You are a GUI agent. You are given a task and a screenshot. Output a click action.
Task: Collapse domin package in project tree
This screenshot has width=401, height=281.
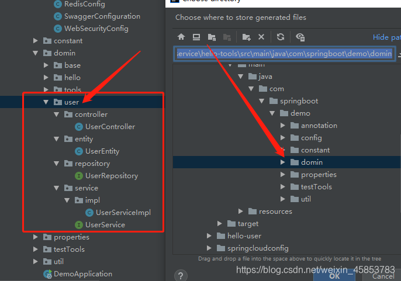(36, 53)
